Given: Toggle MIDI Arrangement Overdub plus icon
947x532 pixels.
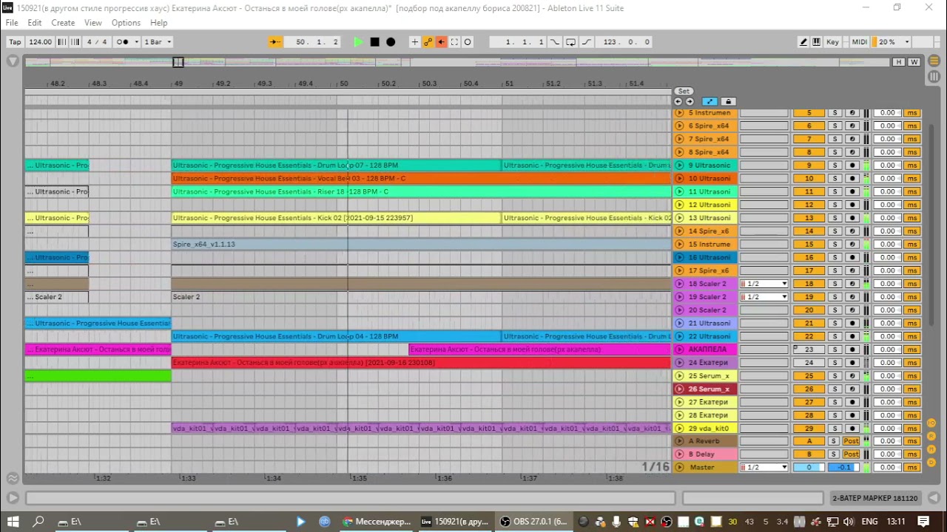Looking at the screenshot, I should click(414, 42).
